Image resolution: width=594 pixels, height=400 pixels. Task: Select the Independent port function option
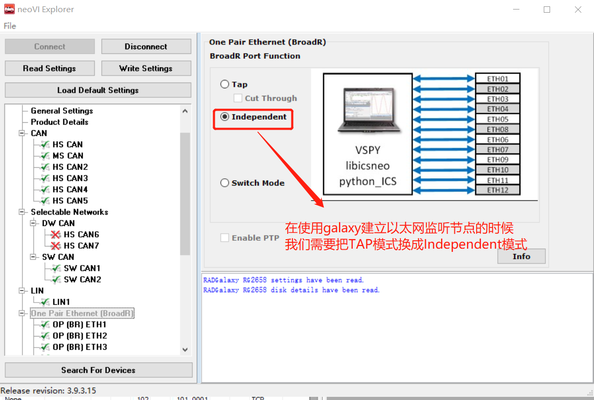pos(225,116)
